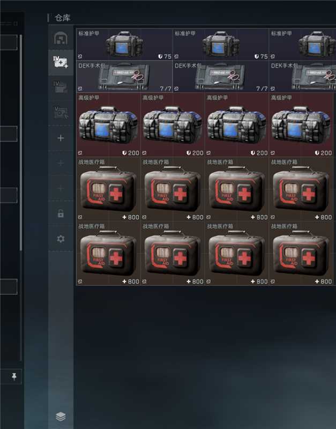Image resolution: width=336 pixels, height=429 pixels.
Task: Click the locked container slot padlock
Action: point(61,213)
